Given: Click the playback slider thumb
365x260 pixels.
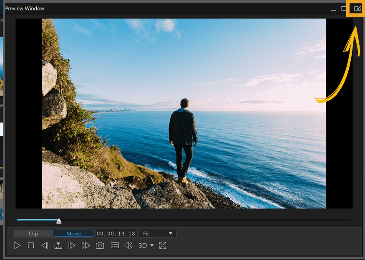Looking at the screenshot, I should pyautogui.click(x=59, y=221).
